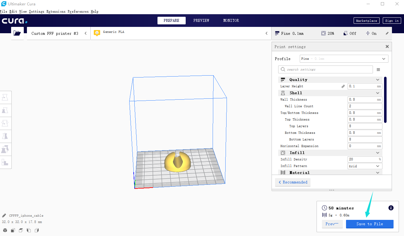Switch to the left view cube icon
The width and height of the screenshot is (404, 236).
(x=29, y=230)
